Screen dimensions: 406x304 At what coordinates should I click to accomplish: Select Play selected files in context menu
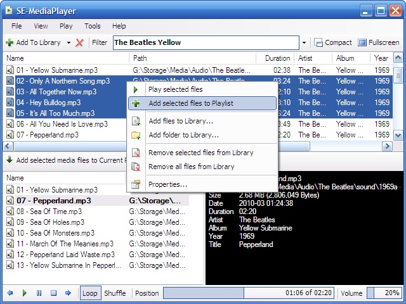tap(175, 90)
